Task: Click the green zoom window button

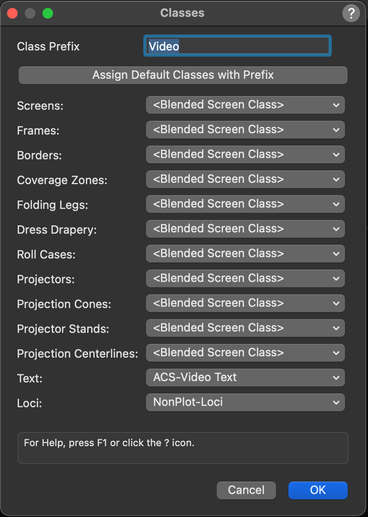Action: [48, 13]
